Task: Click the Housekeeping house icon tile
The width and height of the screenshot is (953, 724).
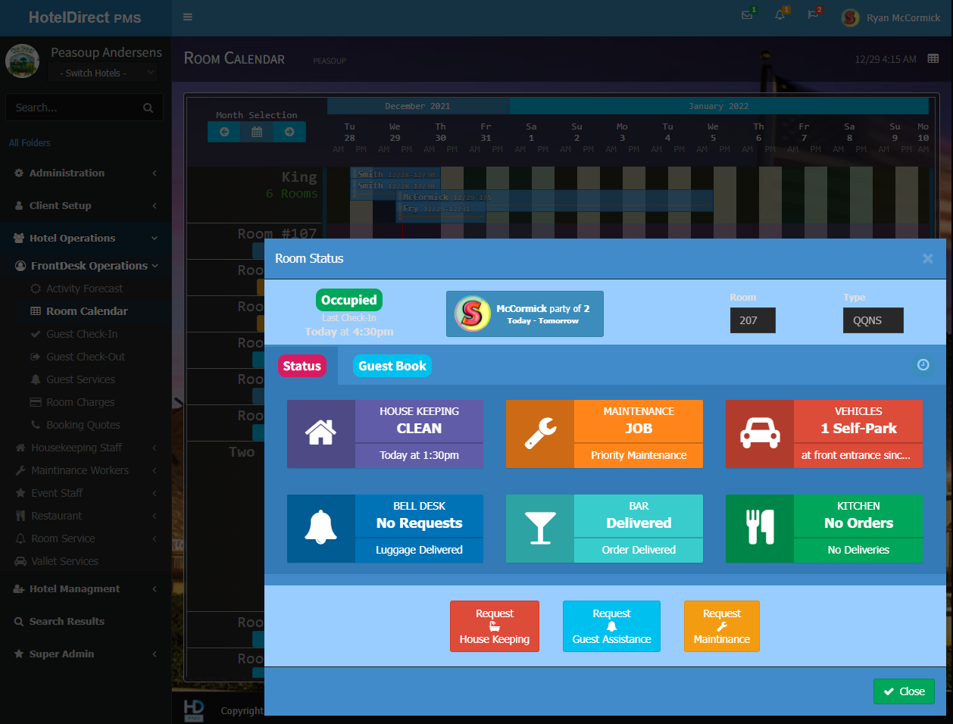Action: [321, 434]
